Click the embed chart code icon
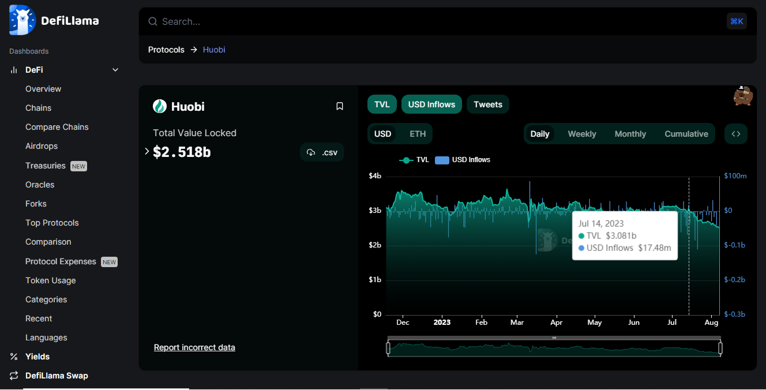This screenshot has width=766, height=390. pos(736,134)
